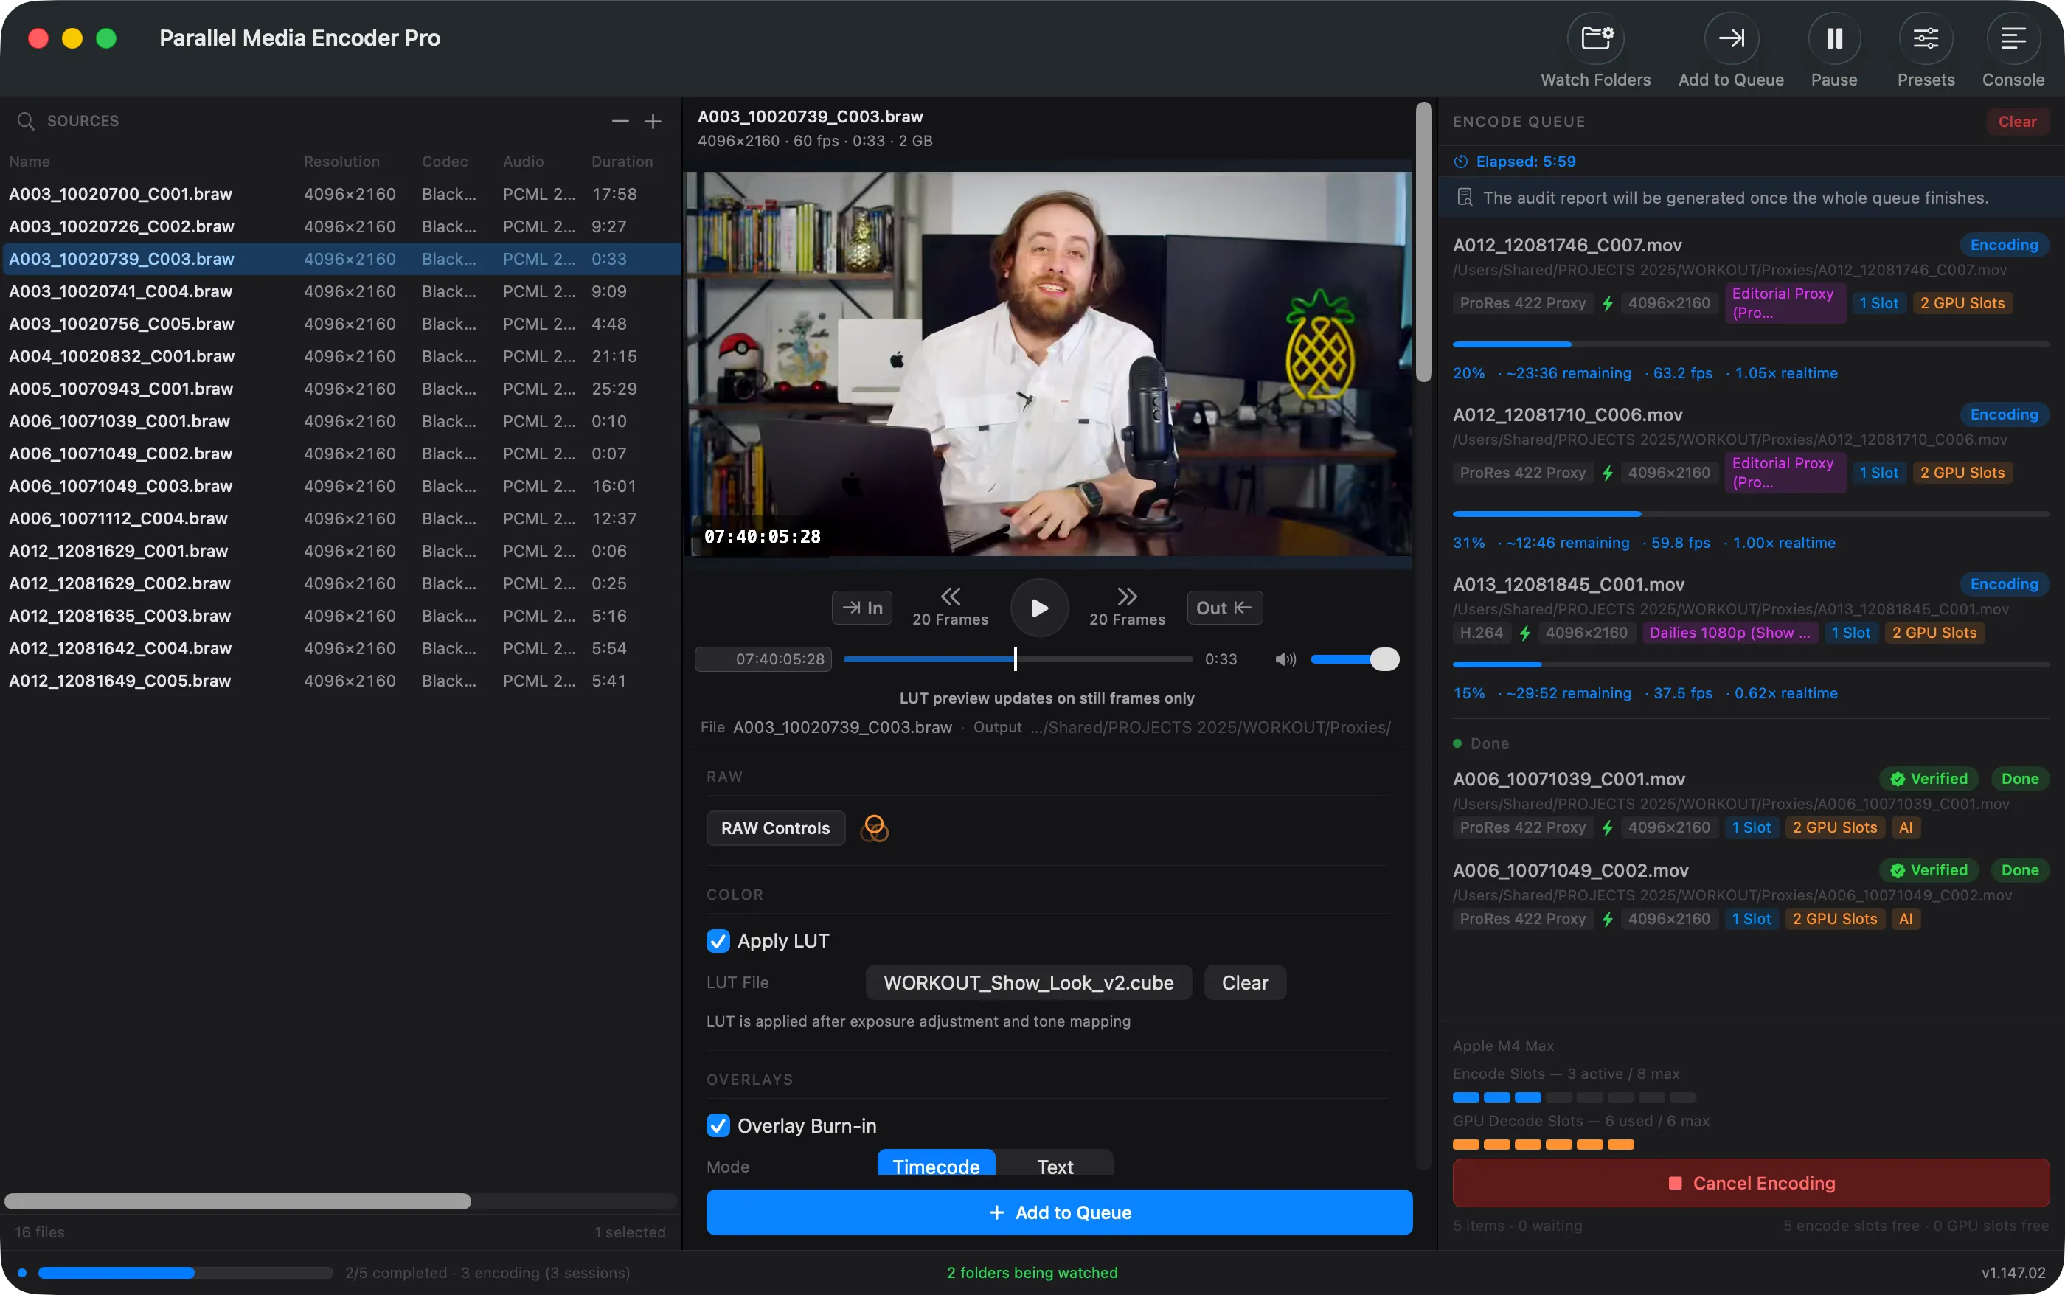Remove source with the minus icon

(620, 121)
